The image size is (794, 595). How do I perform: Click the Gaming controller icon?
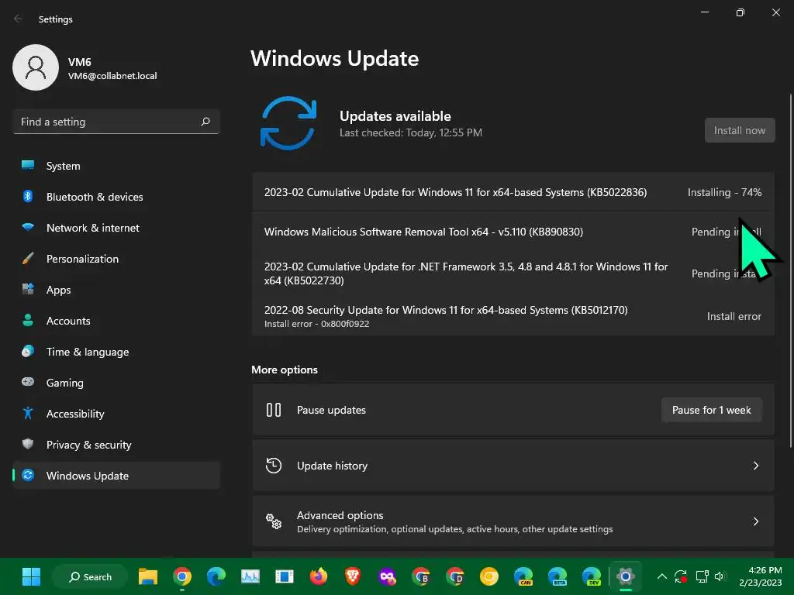(28, 382)
